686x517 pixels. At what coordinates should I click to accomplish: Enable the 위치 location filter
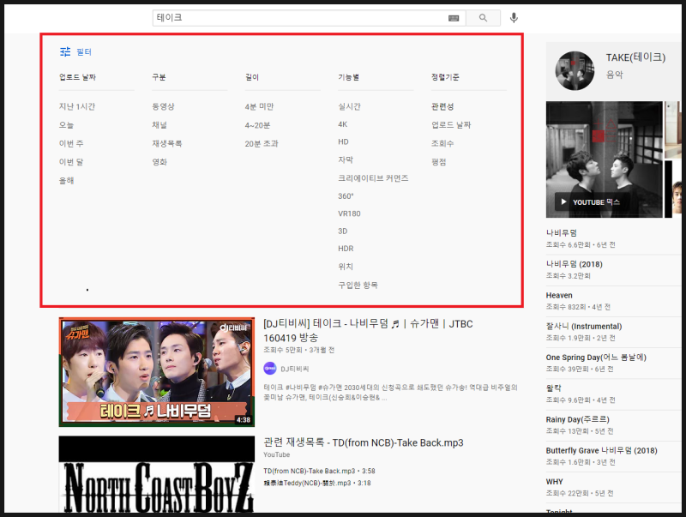(346, 267)
